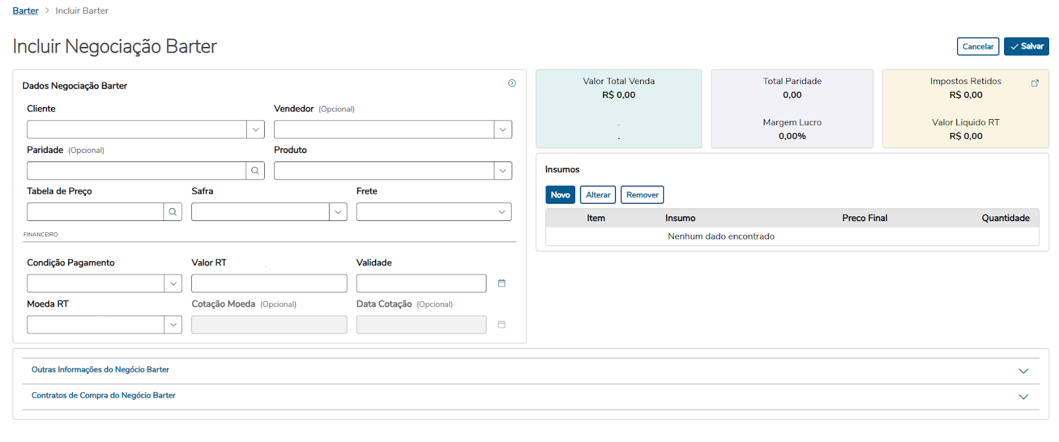Image resolution: width=1059 pixels, height=442 pixels.
Task: Open the Condição Pagamento dropdown
Action: click(x=173, y=283)
